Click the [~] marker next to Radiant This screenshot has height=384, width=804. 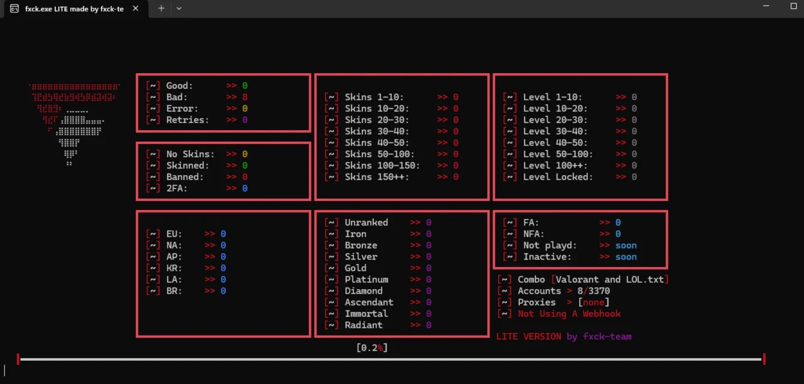coord(331,325)
